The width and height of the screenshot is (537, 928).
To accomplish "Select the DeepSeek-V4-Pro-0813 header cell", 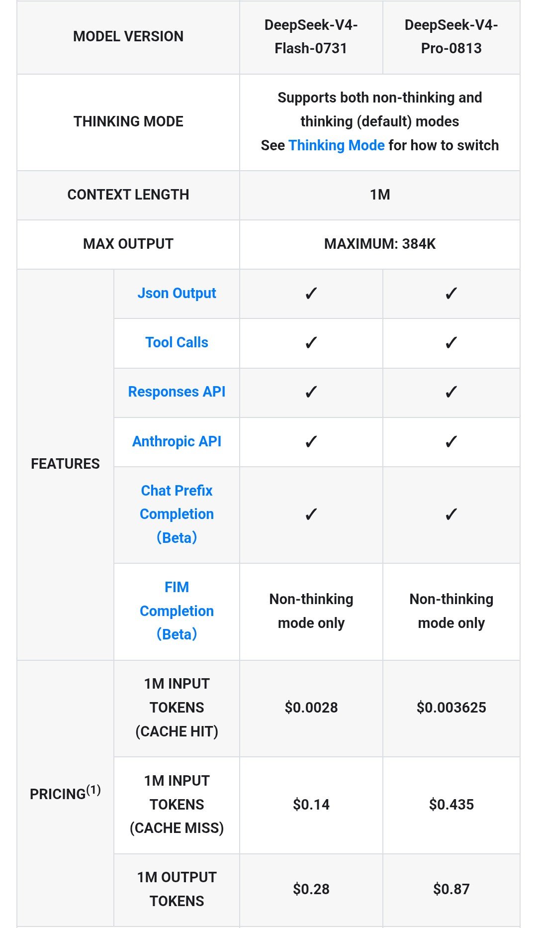I will pos(451,37).
